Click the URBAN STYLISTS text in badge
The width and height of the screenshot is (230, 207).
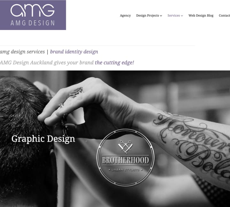tap(126, 170)
